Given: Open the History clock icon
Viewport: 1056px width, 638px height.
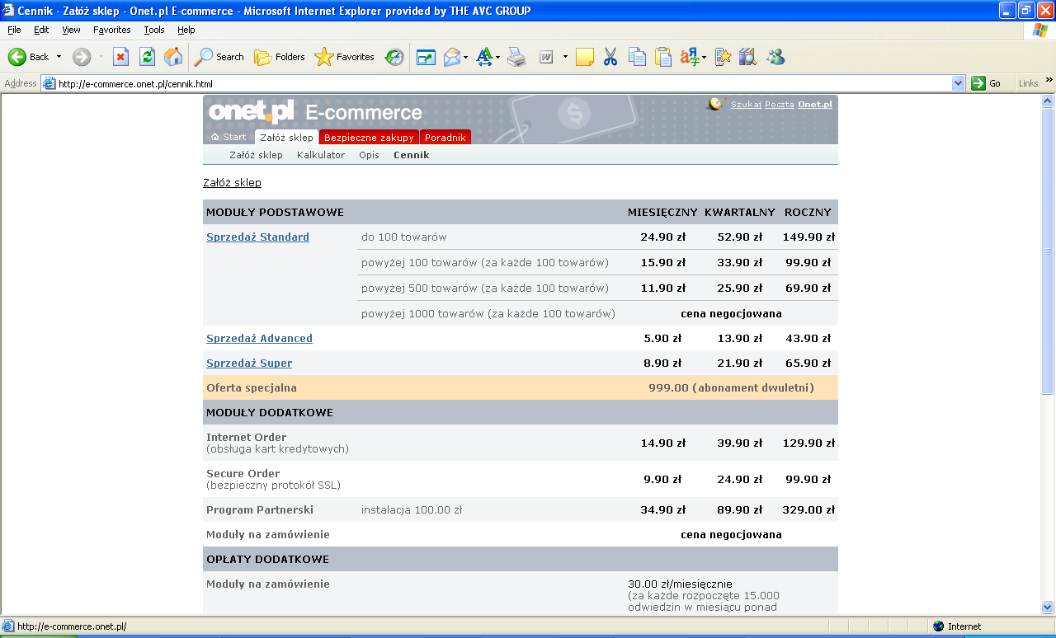Looking at the screenshot, I should click(394, 57).
